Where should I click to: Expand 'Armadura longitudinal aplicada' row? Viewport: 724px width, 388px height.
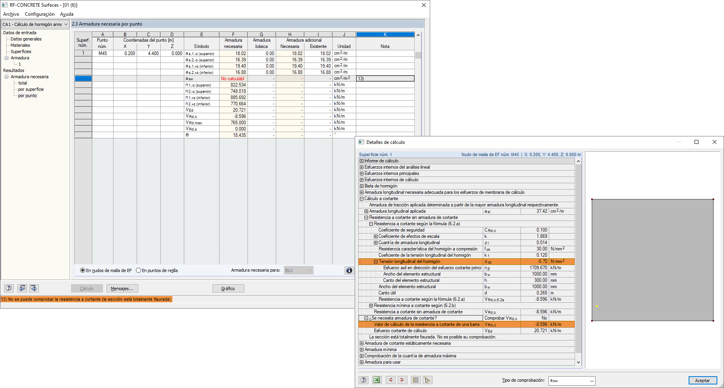[x=367, y=211]
